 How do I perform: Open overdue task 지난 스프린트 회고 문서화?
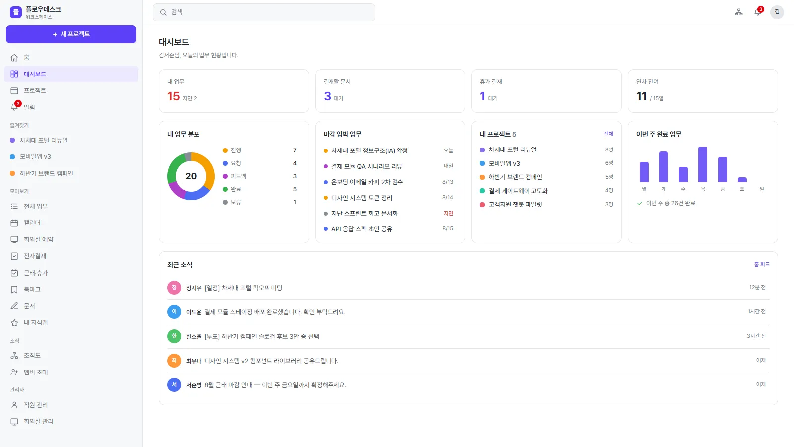[388, 214]
